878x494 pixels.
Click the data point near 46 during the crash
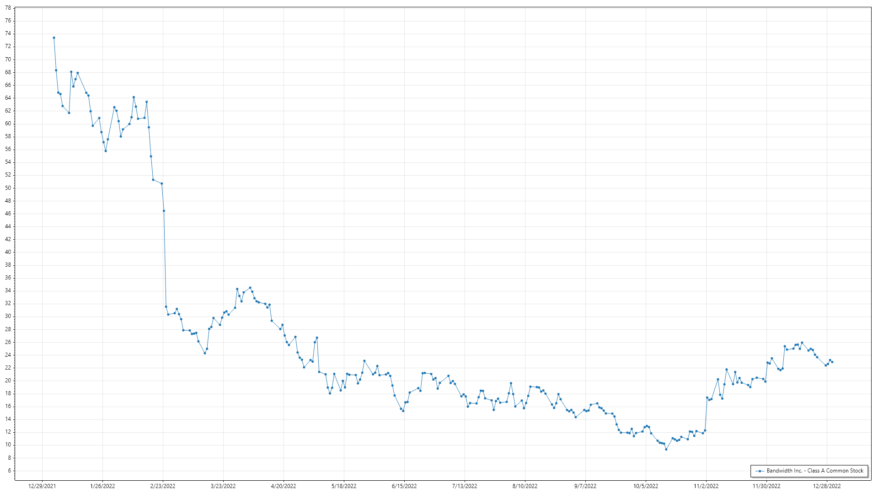164,211
